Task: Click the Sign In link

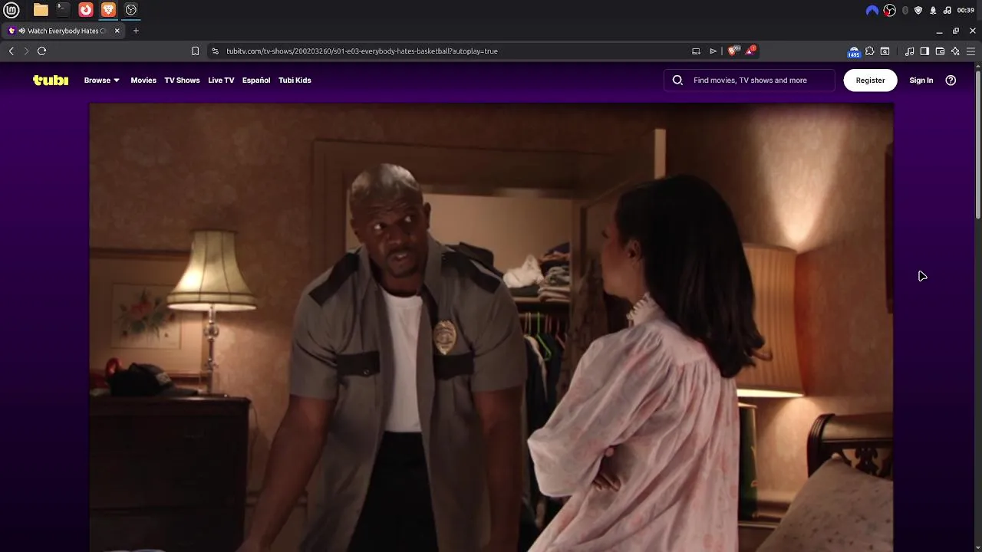Action: pos(921,80)
